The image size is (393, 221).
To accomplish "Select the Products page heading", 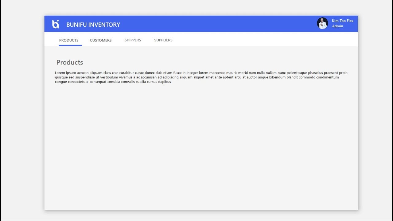I will tap(70, 62).
